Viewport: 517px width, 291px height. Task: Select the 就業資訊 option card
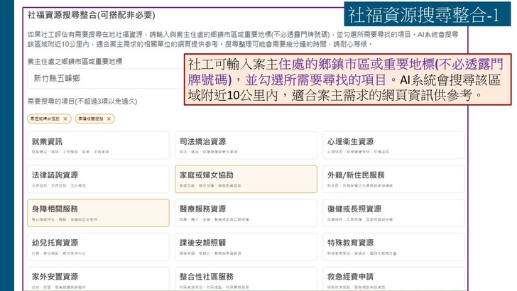coord(98,145)
